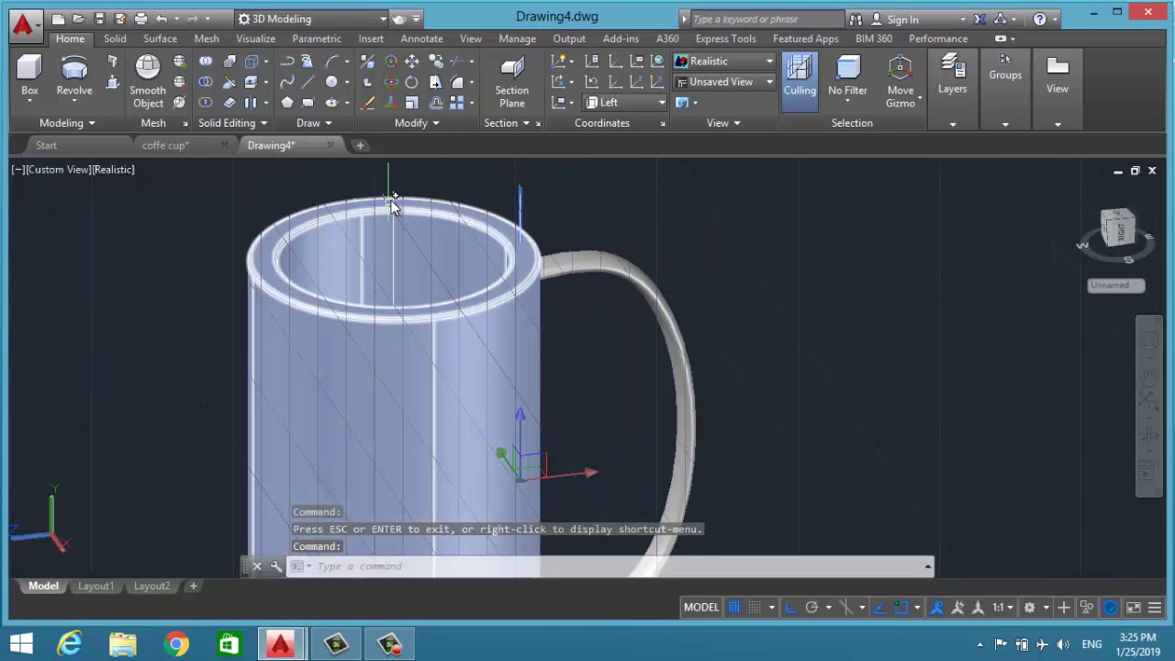The image size is (1175, 661).
Task: Click the Customization menu icon in status bar
Action: [1155, 607]
